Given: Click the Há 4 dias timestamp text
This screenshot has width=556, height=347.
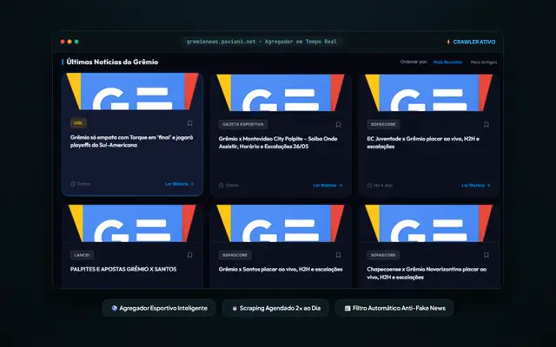Looking at the screenshot, I should pyautogui.click(x=383, y=185).
